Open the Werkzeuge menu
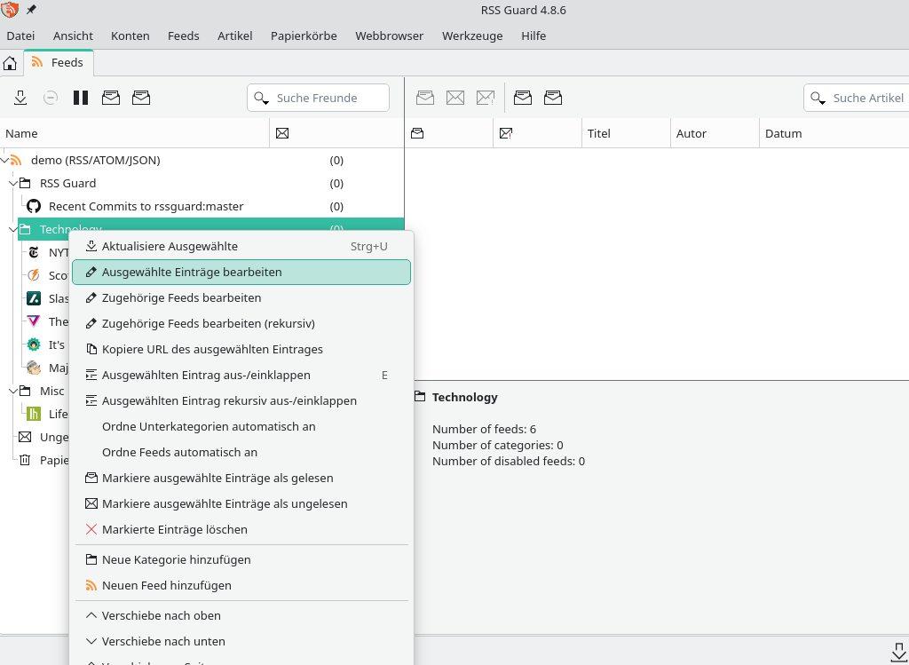 tap(471, 36)
